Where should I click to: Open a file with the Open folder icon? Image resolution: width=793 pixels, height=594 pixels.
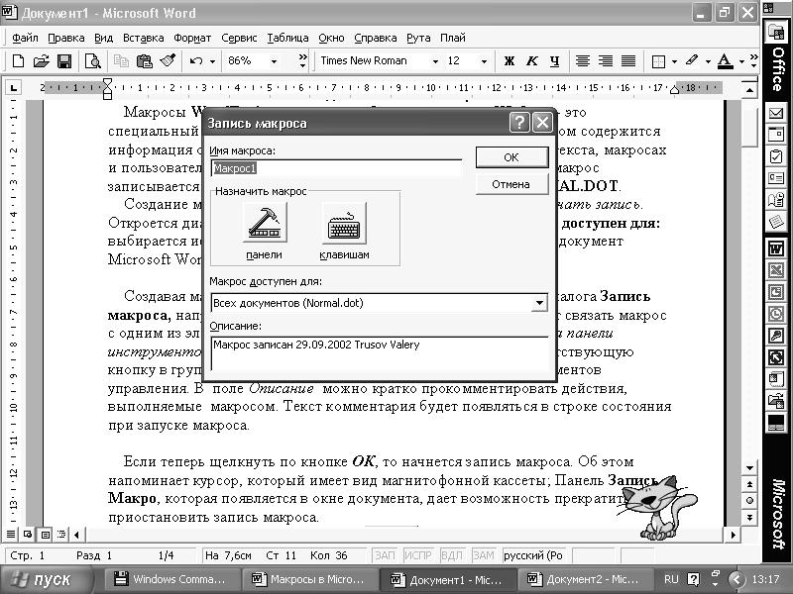click(41, 61)
